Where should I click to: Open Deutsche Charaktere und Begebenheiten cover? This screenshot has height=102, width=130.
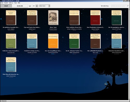[116, 41]
